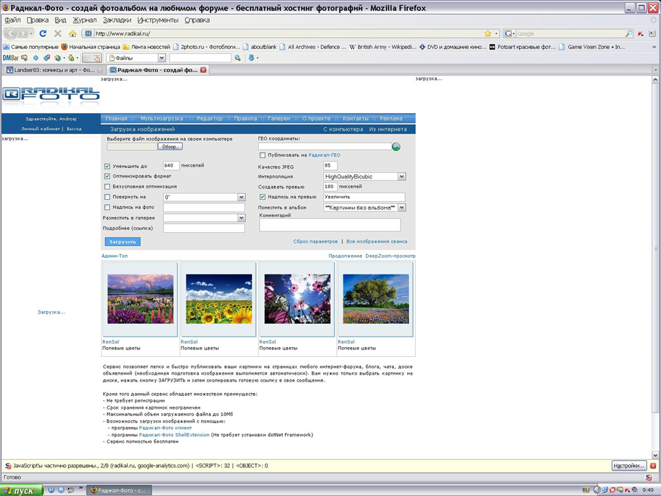The width and height of the screenshot is (661, 496).
Task: Click the Radikal Foto logo
Action: [x=51, y=95]
